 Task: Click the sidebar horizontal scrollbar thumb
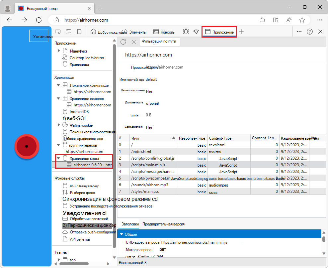[74, 264]
